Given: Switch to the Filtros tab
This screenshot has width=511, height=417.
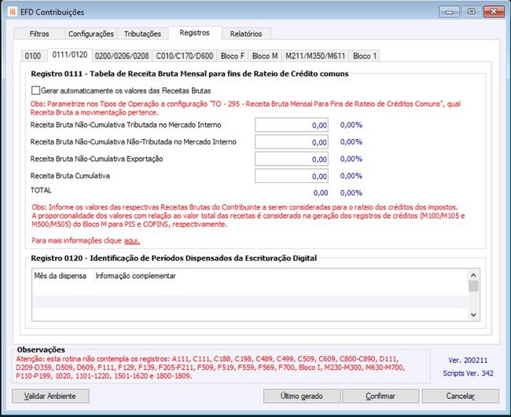Looking at the screenshot, I should (x=39, y=34).
